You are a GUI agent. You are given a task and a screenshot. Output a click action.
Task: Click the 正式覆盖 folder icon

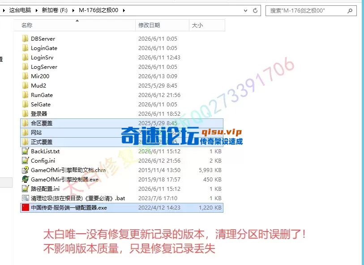26,142
